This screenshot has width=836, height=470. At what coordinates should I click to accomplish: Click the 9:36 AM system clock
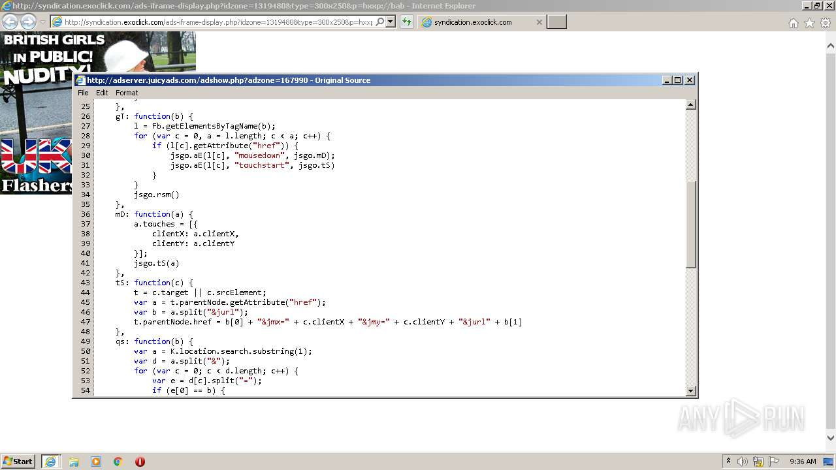[803, 462]
